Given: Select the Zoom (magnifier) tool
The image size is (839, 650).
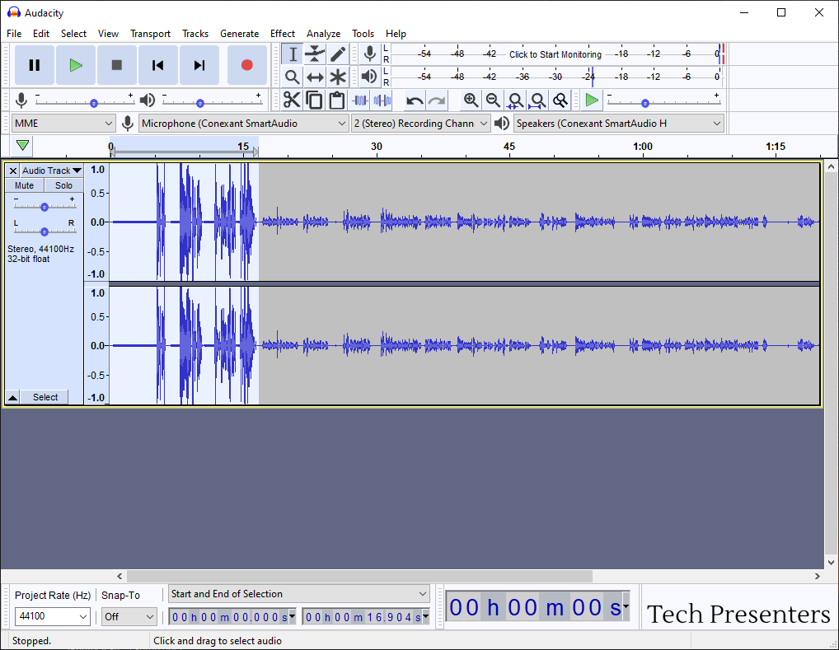Looking at the screenshot, I should pos(293,77).
